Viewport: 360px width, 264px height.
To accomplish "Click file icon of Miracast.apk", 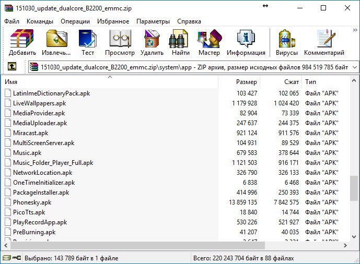I will pyautogui.click(x=8, y=133).
